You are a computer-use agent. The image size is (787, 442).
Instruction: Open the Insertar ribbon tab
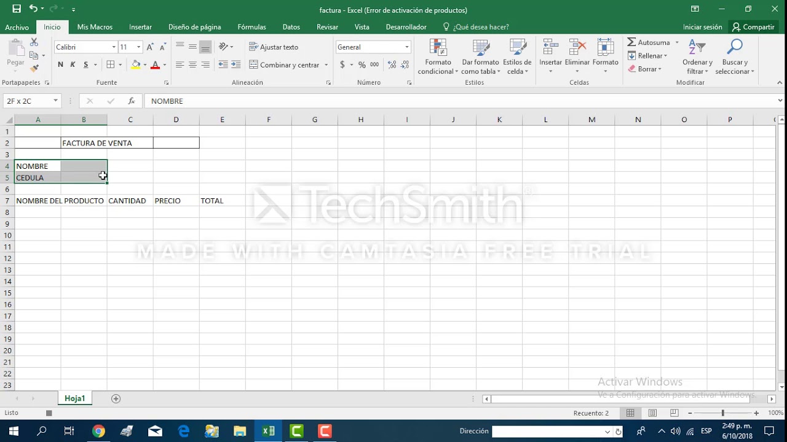[x=140, y=27]
